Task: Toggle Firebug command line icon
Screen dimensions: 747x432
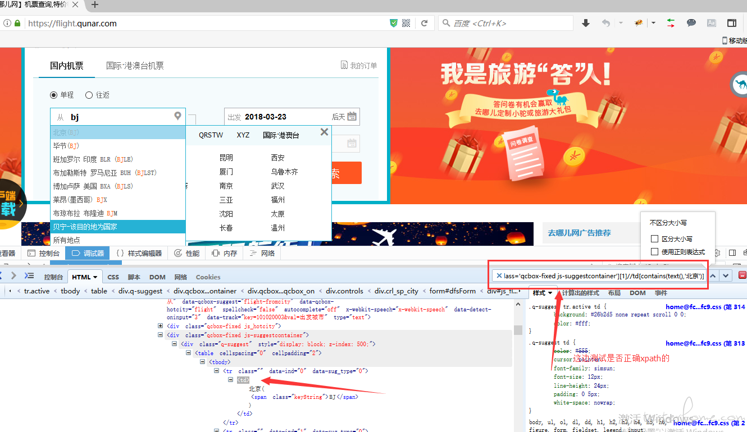Action: [29, 275]
